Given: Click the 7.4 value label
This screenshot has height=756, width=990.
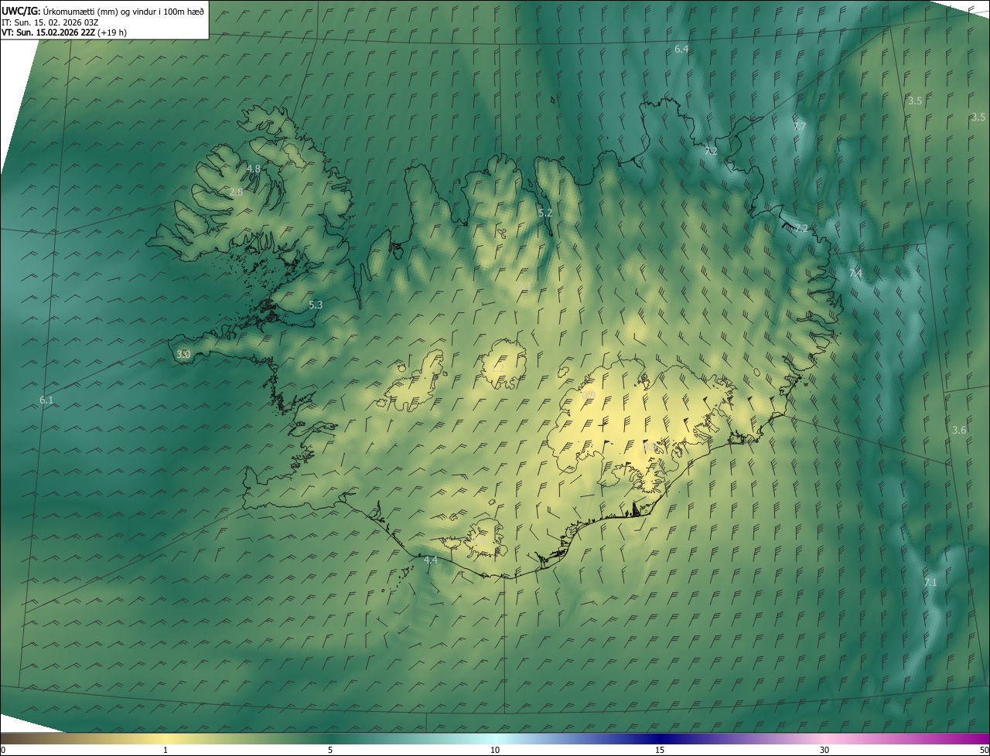Looking at the screenshot, I should pos(855,274).
